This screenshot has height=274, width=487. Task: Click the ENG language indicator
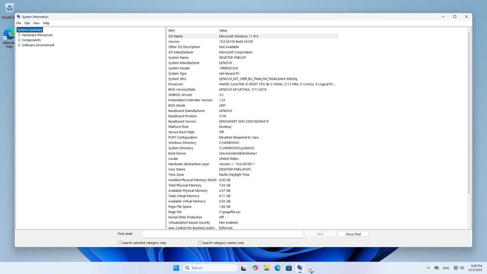coord(446,268)
